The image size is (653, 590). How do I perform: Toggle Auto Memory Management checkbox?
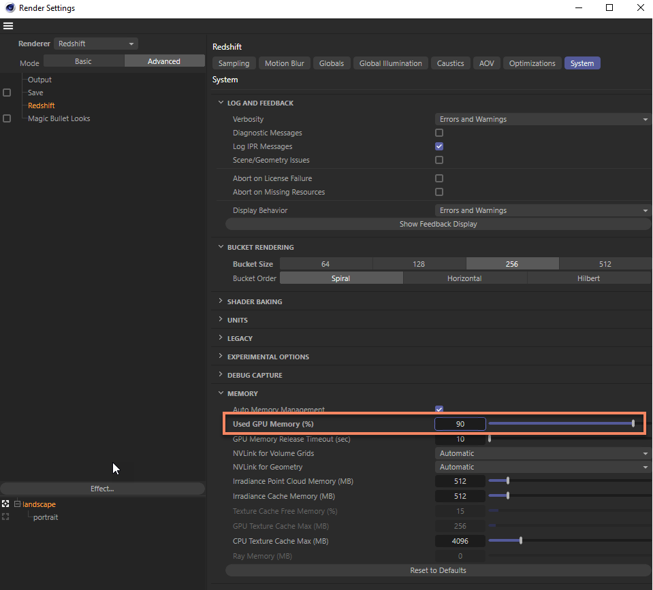tap(439, 410)
